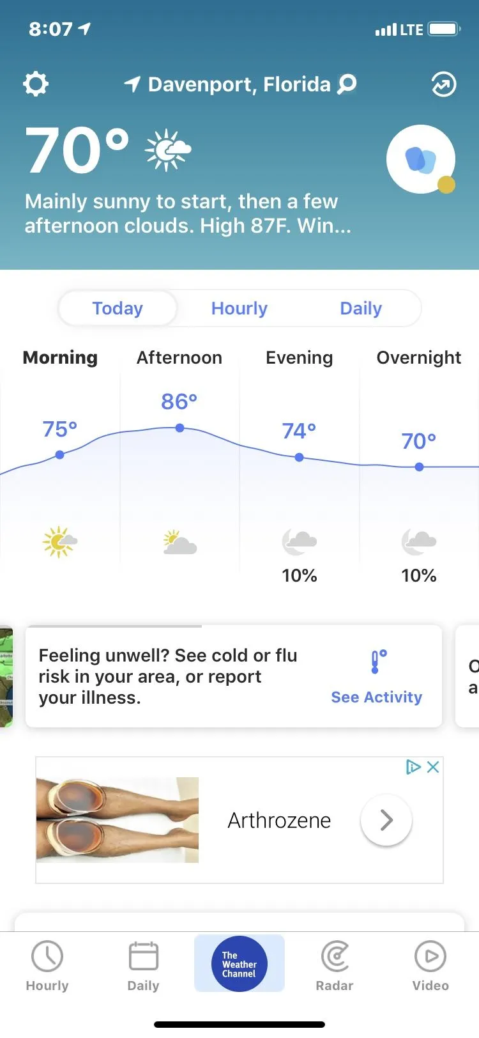
Task: Open the settings gear icon
Action: 36,84
